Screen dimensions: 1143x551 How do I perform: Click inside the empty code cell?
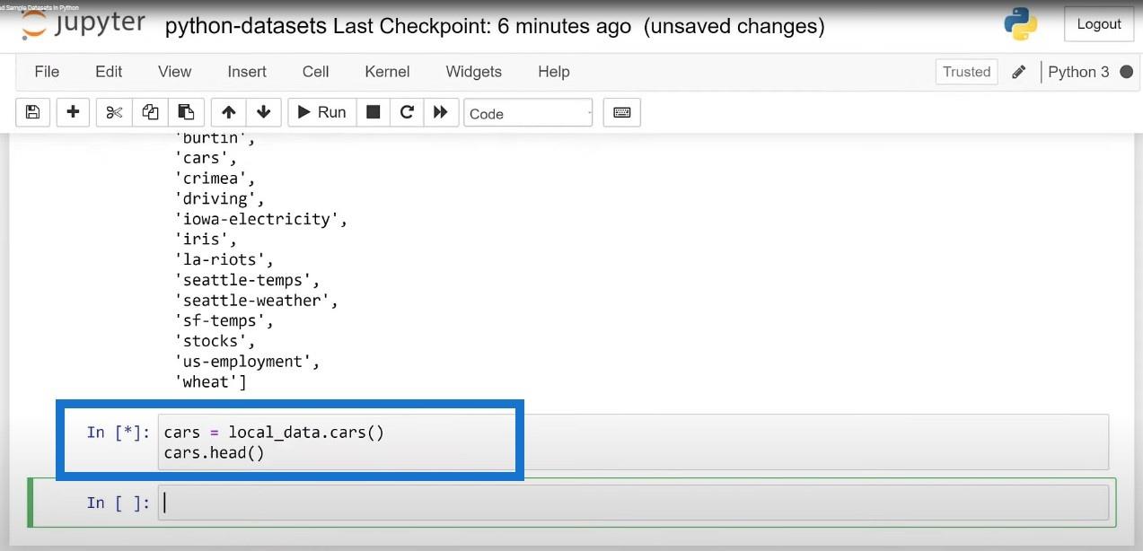(633, 503)
